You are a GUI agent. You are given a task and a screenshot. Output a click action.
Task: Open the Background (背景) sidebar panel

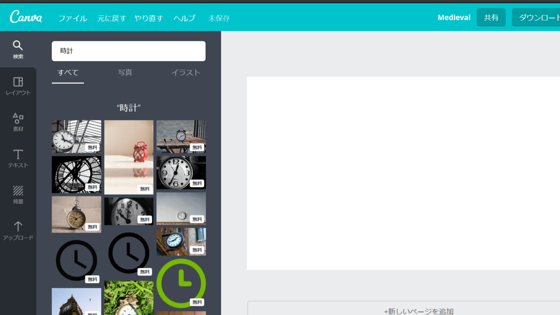(x=18, y=195)
